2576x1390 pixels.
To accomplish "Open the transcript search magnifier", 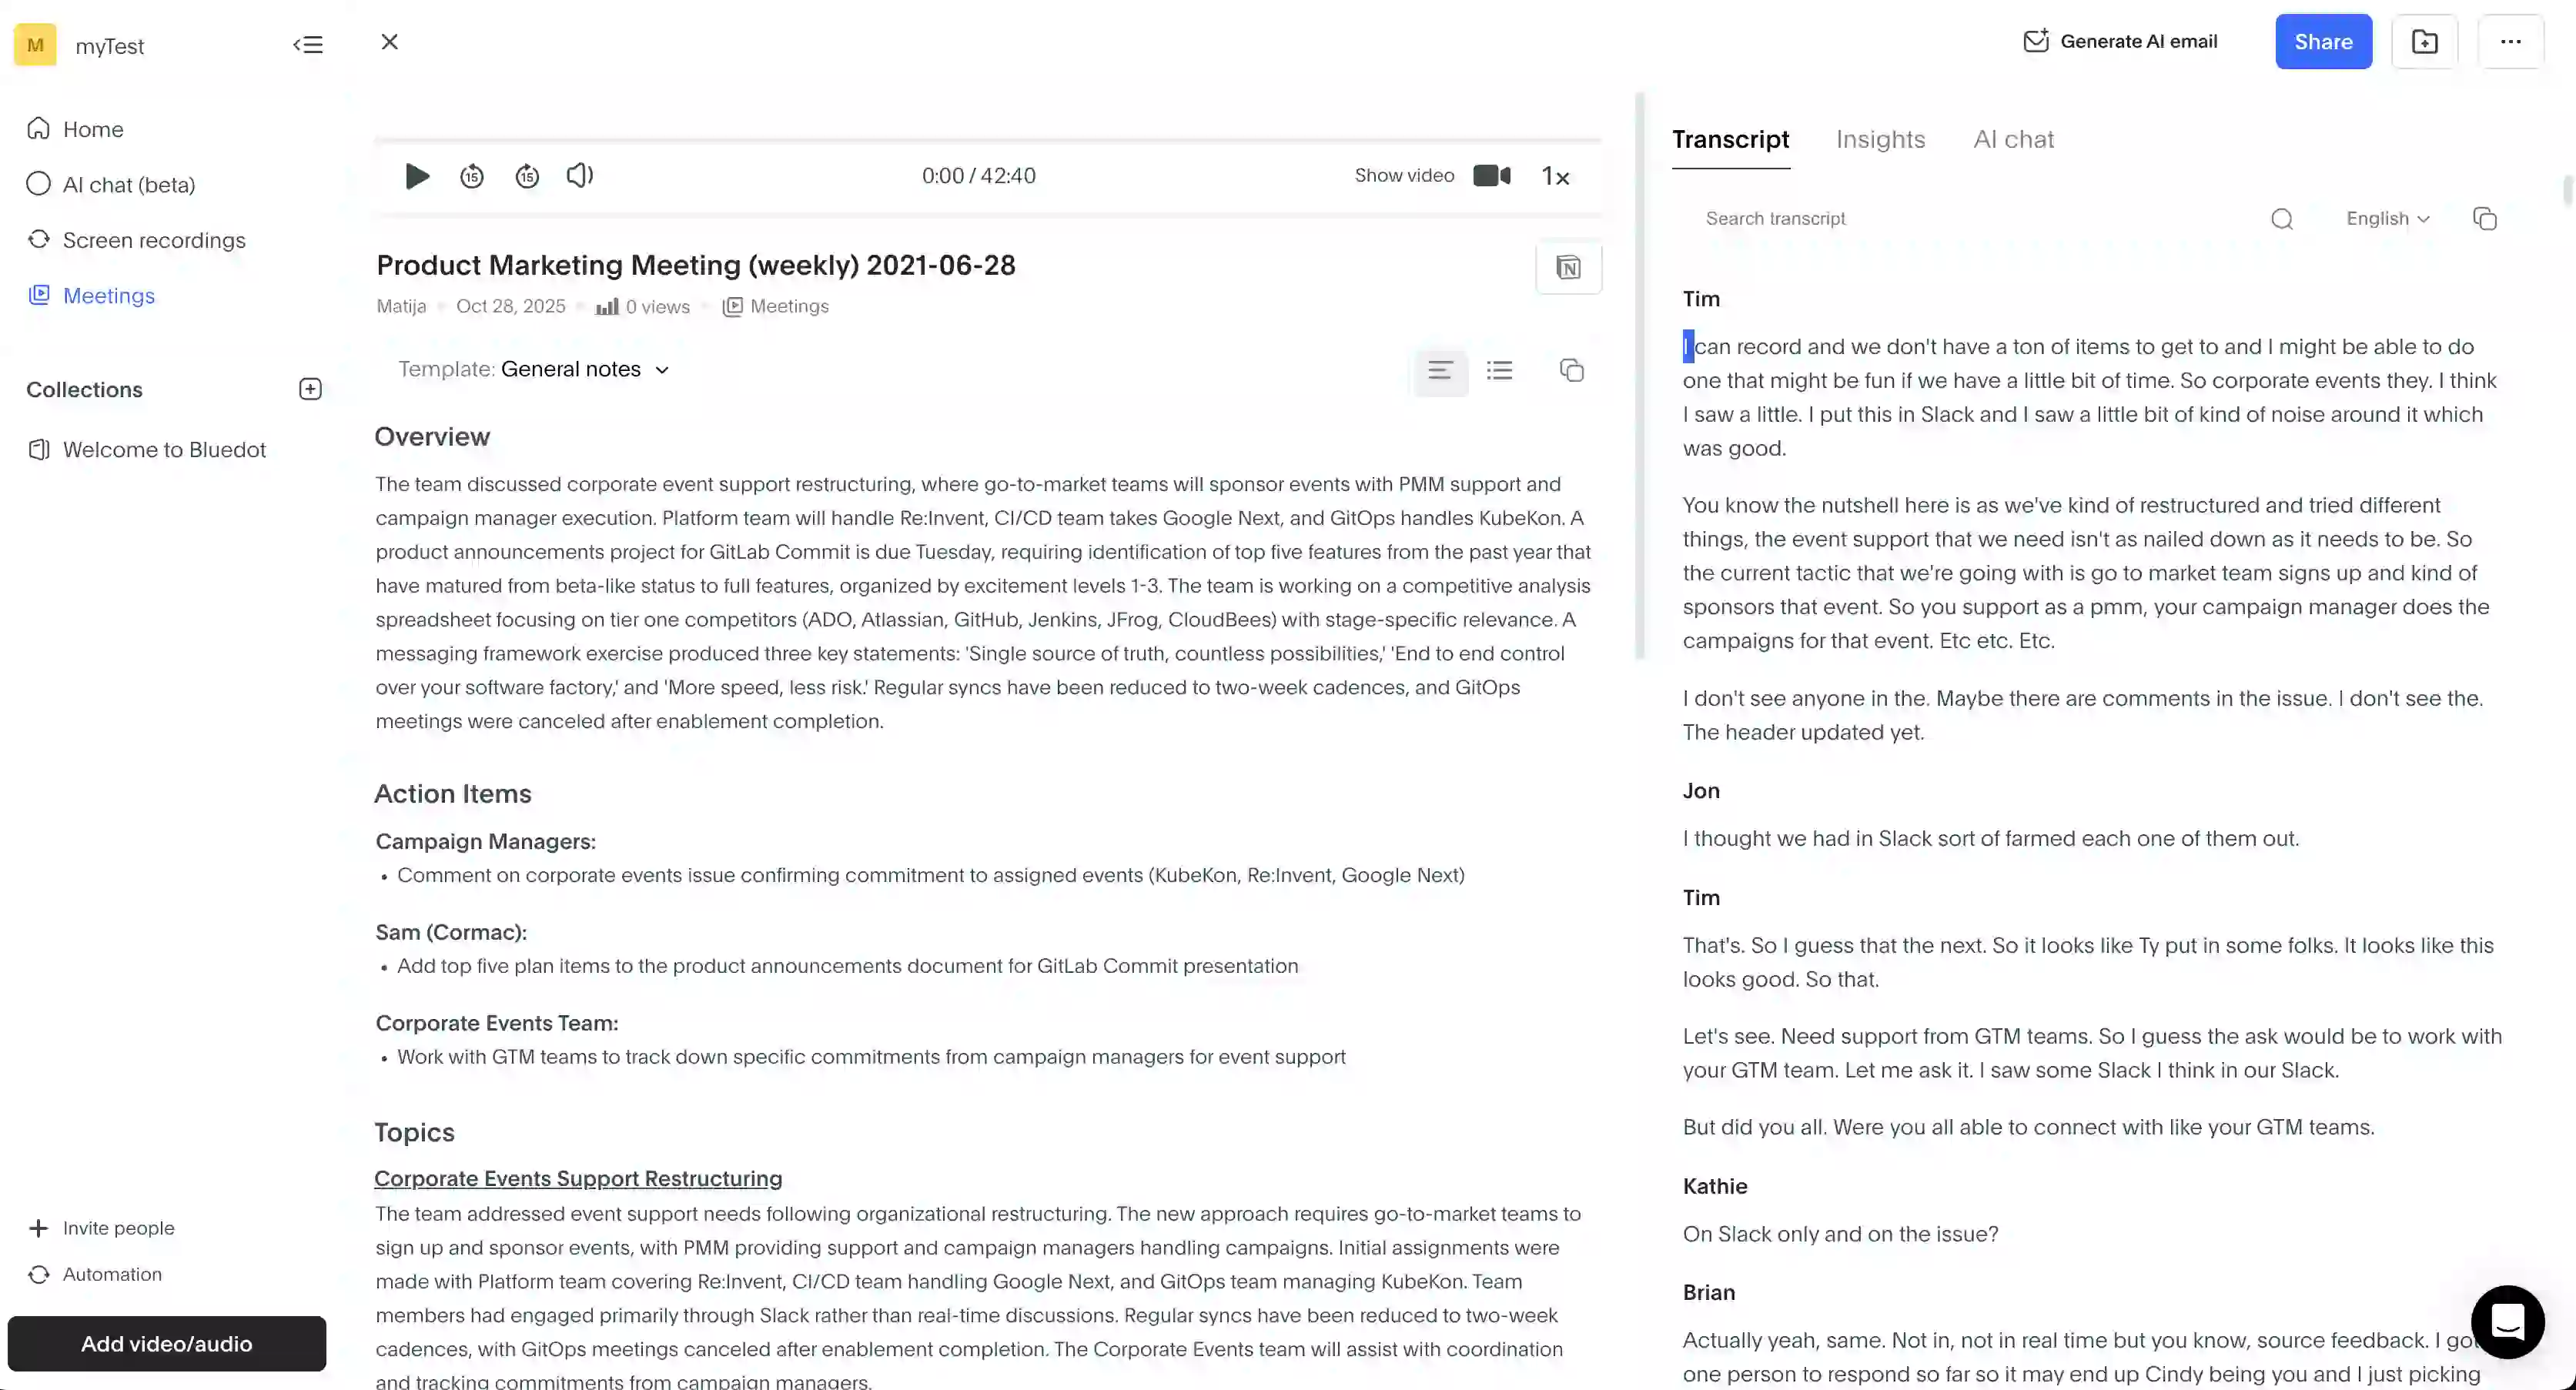I will point(2283,218).
